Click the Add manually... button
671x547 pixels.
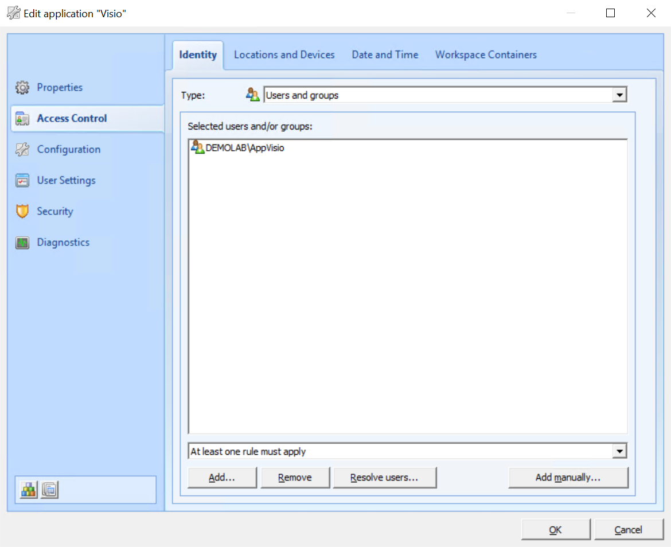[568, 477]
